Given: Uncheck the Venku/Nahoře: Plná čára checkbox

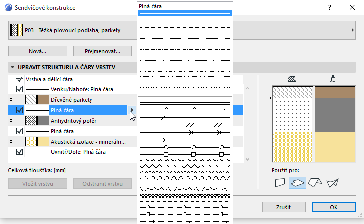Looking at the screenshot, I should 20,89.
